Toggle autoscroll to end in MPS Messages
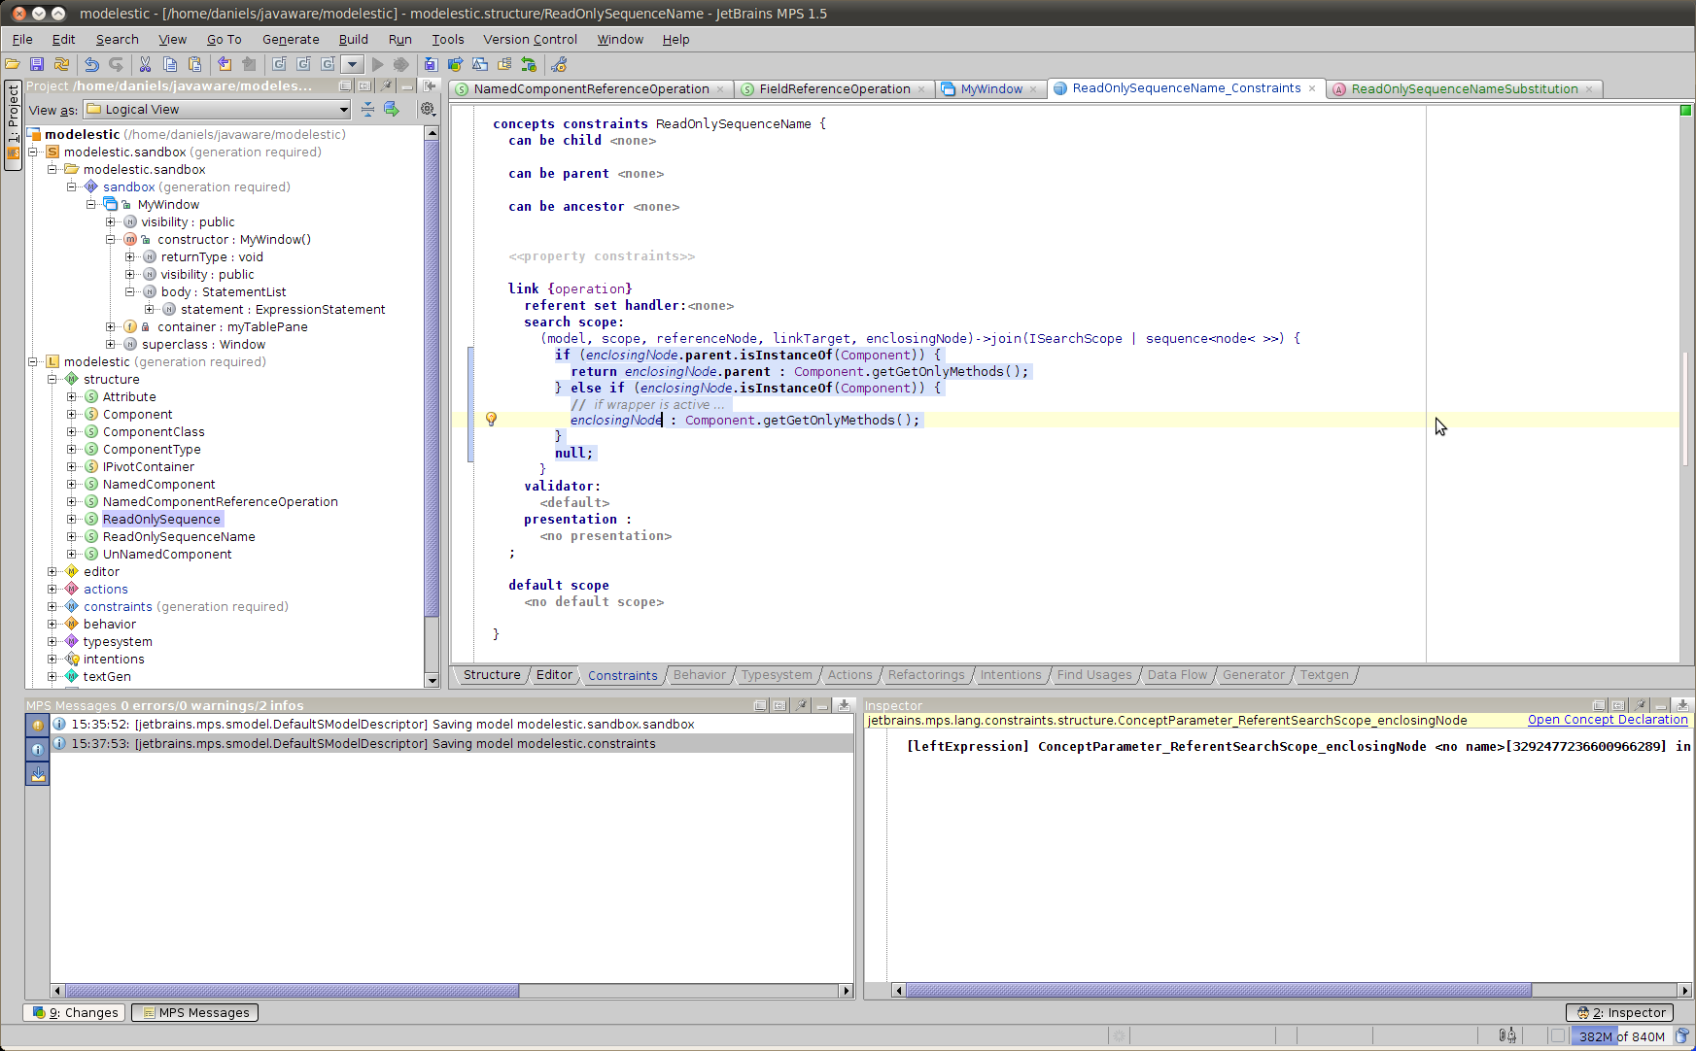This screenshot has width=1696, height=1051. coord(37,773)
